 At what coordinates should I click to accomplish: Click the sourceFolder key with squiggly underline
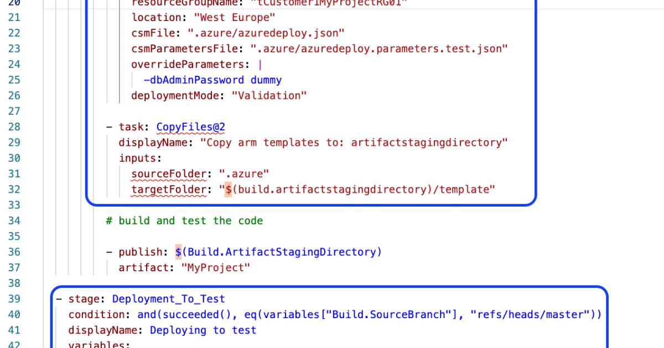(x=168, y=174)
